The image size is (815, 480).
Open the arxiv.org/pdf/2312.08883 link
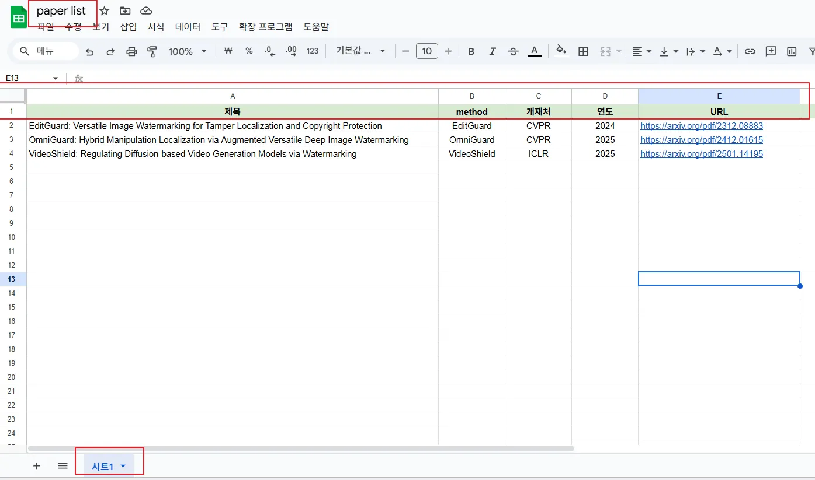pos(702,126)
